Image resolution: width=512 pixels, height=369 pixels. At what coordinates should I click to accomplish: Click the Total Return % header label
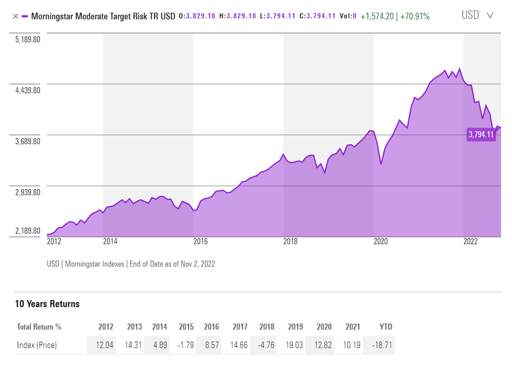point(39,327)
